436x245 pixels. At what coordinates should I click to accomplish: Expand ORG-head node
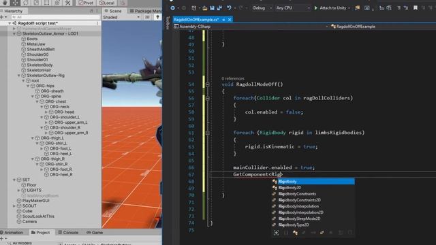click(46, 112)
